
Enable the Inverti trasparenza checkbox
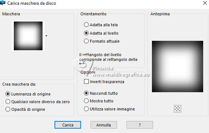point(86,81)
